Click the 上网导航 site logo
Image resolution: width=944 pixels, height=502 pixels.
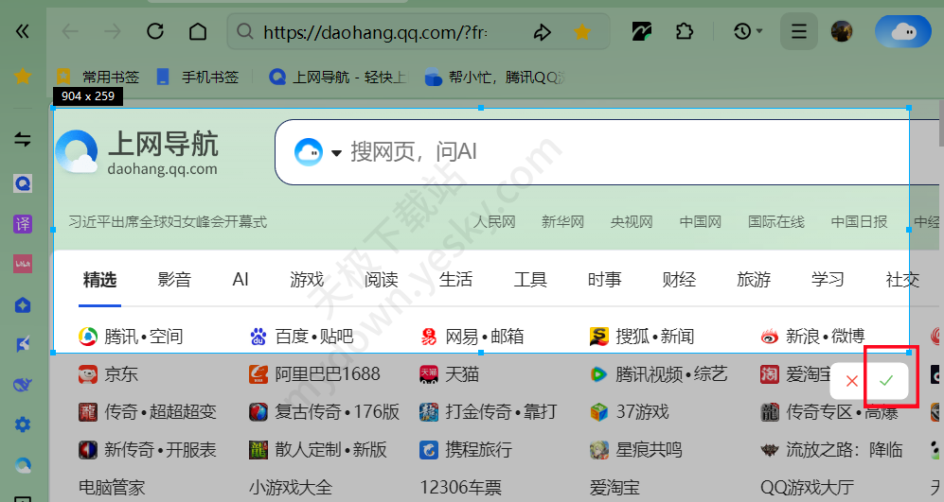click(137, 152)
